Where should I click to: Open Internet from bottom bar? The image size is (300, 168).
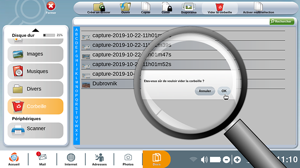click(71, 159)
